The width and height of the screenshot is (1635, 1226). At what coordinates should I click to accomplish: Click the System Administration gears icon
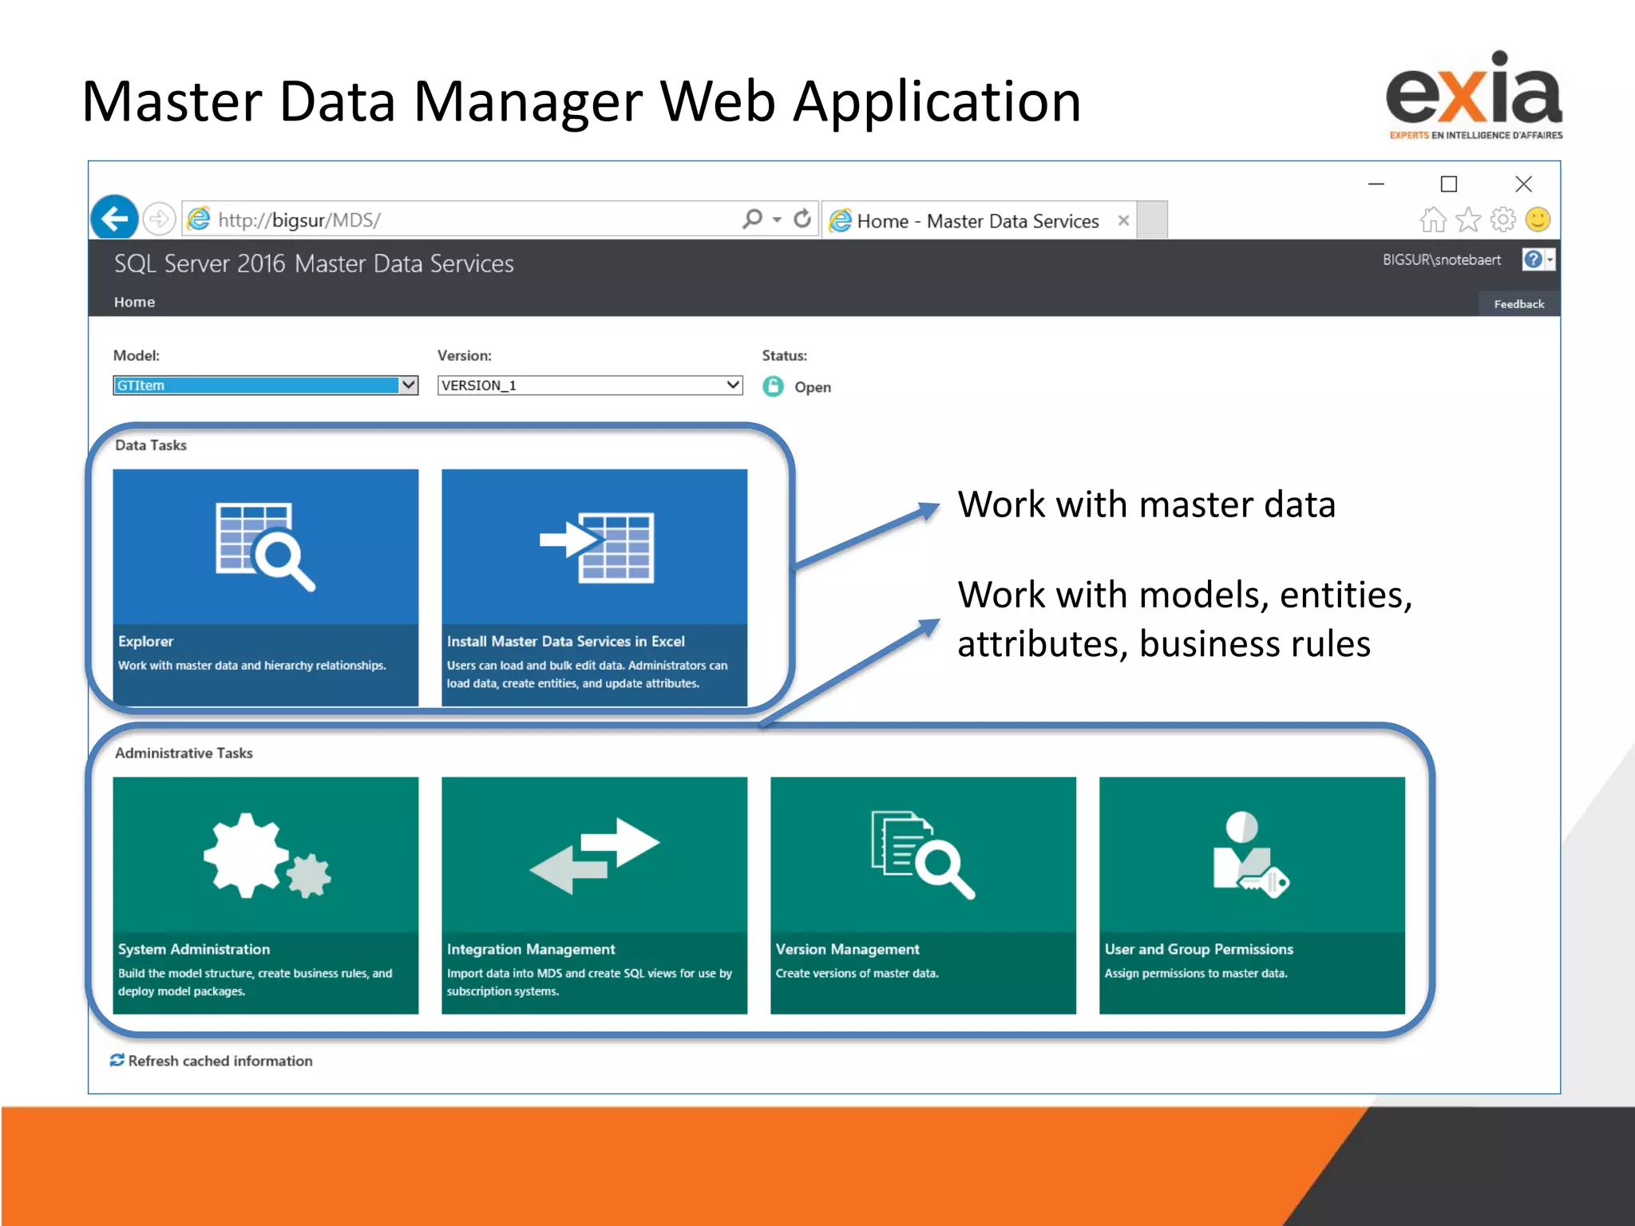pos(267,856)
